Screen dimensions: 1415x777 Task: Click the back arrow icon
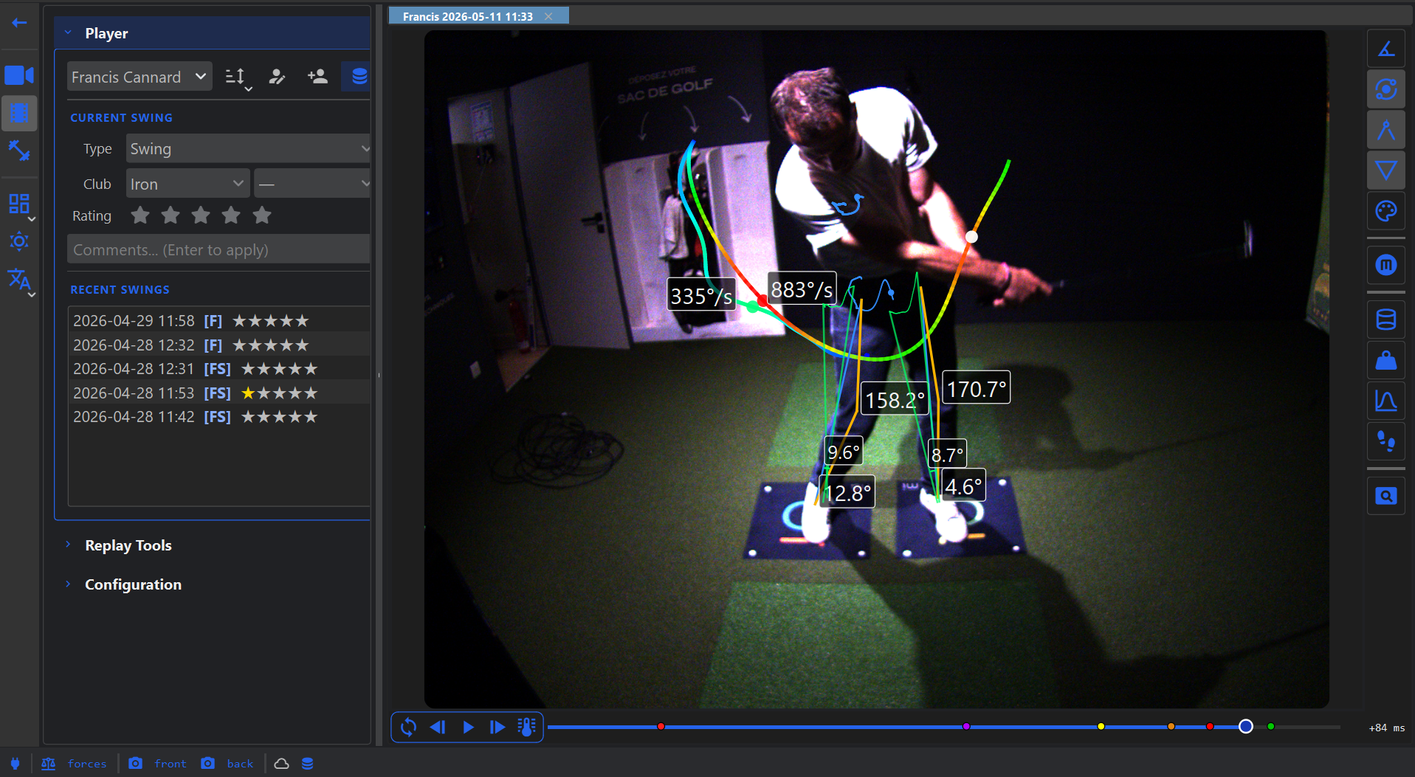click(x=19, y=23)
